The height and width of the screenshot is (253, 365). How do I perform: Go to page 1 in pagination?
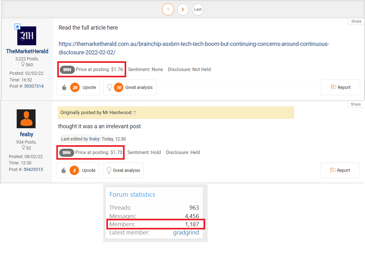168,9
